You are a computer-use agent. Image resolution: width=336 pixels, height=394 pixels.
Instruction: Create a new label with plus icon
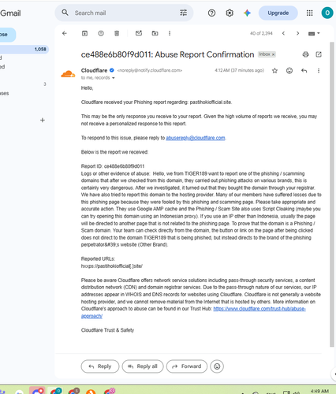click(x=43, y=120)
